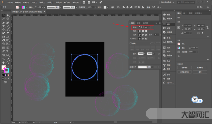Screen dimensions: 212x124
Task: Enable the dashed line (虚线) checkbox
Action: click(131, 43)
